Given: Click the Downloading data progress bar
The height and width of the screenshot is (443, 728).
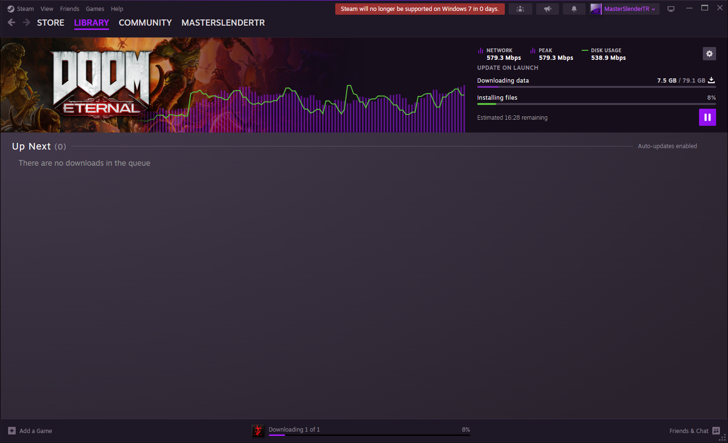Looking at the screenshot, I should pos(596,87).
